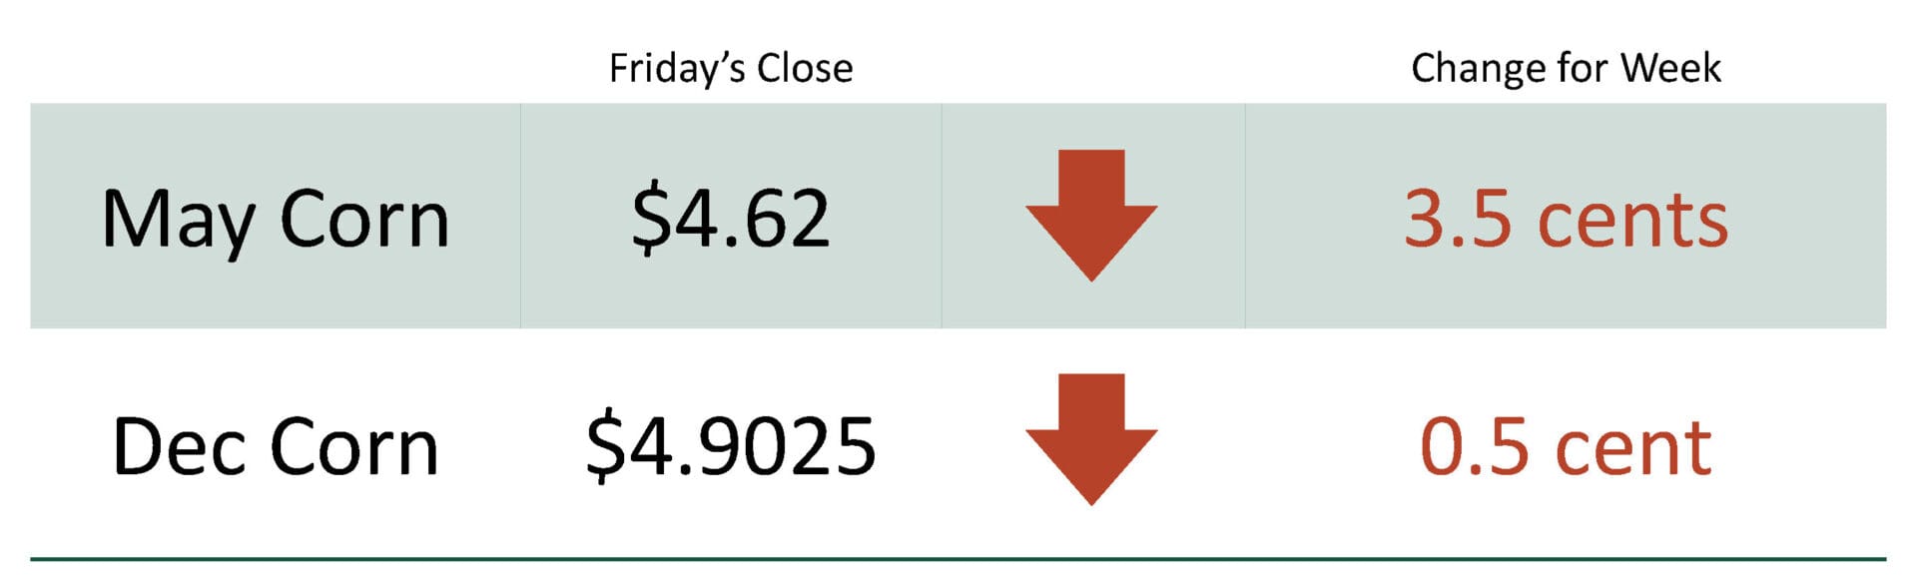The height and width of the screenshot is (587, 1917).
Task: Click the word "Close" in the header
Action: click(x=805, y=69)
